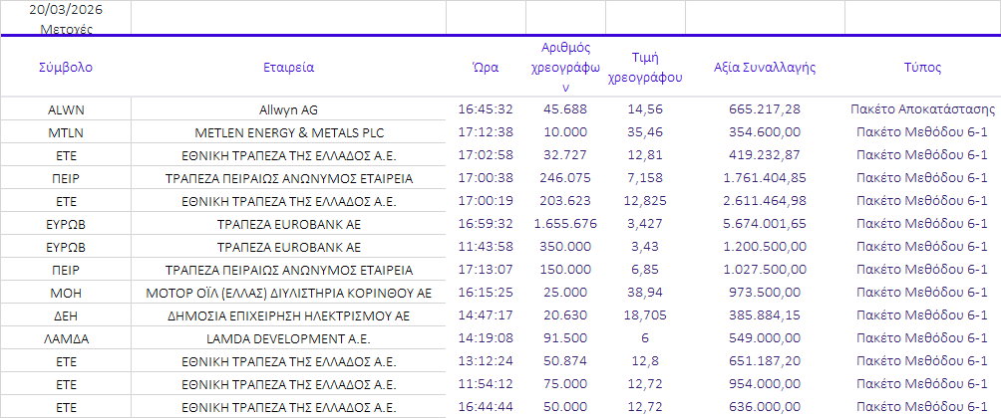Select the ΔΕΗ symbol cell
Viewport: 1001px width, 418px height.
(x=66, y=315)
